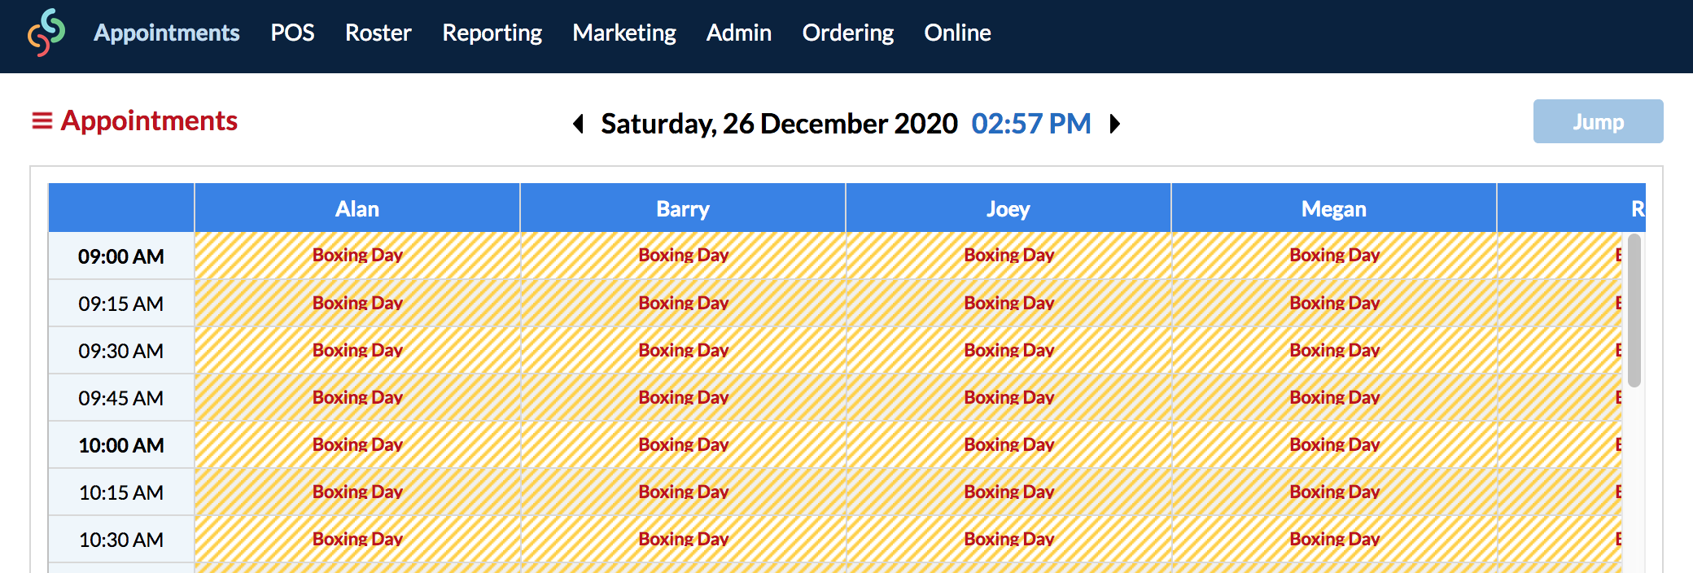The height and width of the screenshot is (573, 1693).
Task: Click Barry's 09:30 AM Boxing Day slot
Action: point(683,350)
